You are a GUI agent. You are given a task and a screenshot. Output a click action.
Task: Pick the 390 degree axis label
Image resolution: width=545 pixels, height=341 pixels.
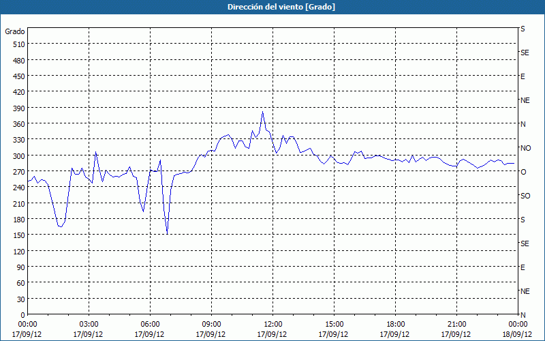(19, 108)
